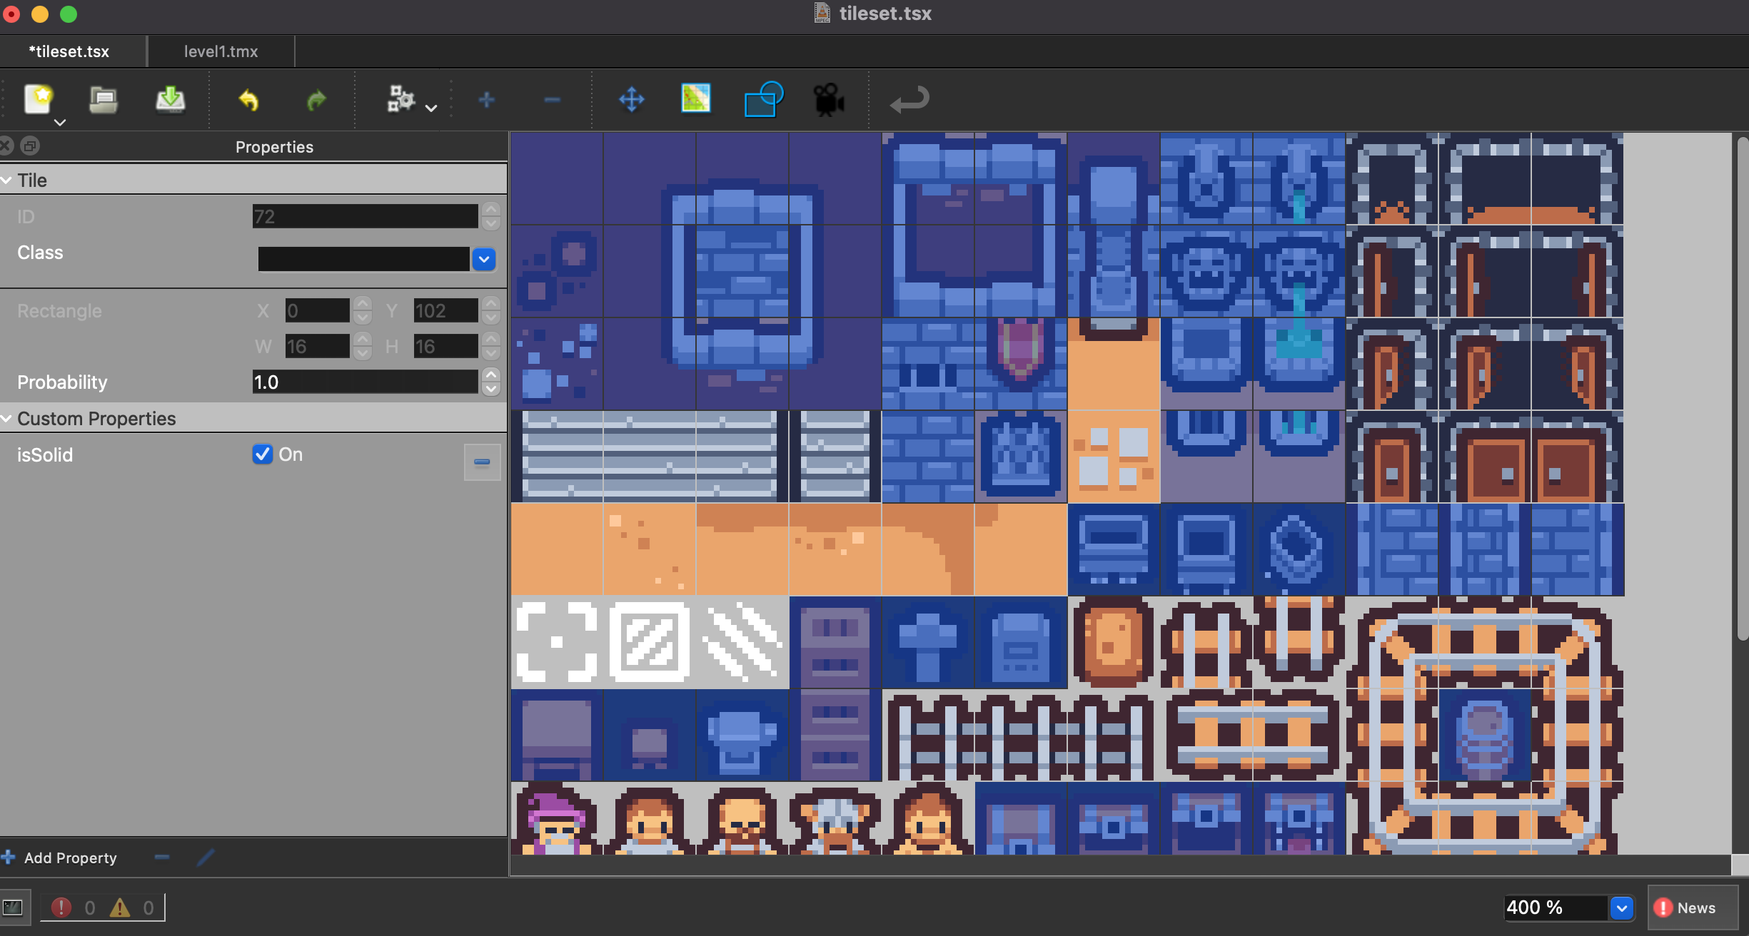Save the tileset with the Save icon
The width and height of the screenshot is (1749, 936).
pos(170,99)
